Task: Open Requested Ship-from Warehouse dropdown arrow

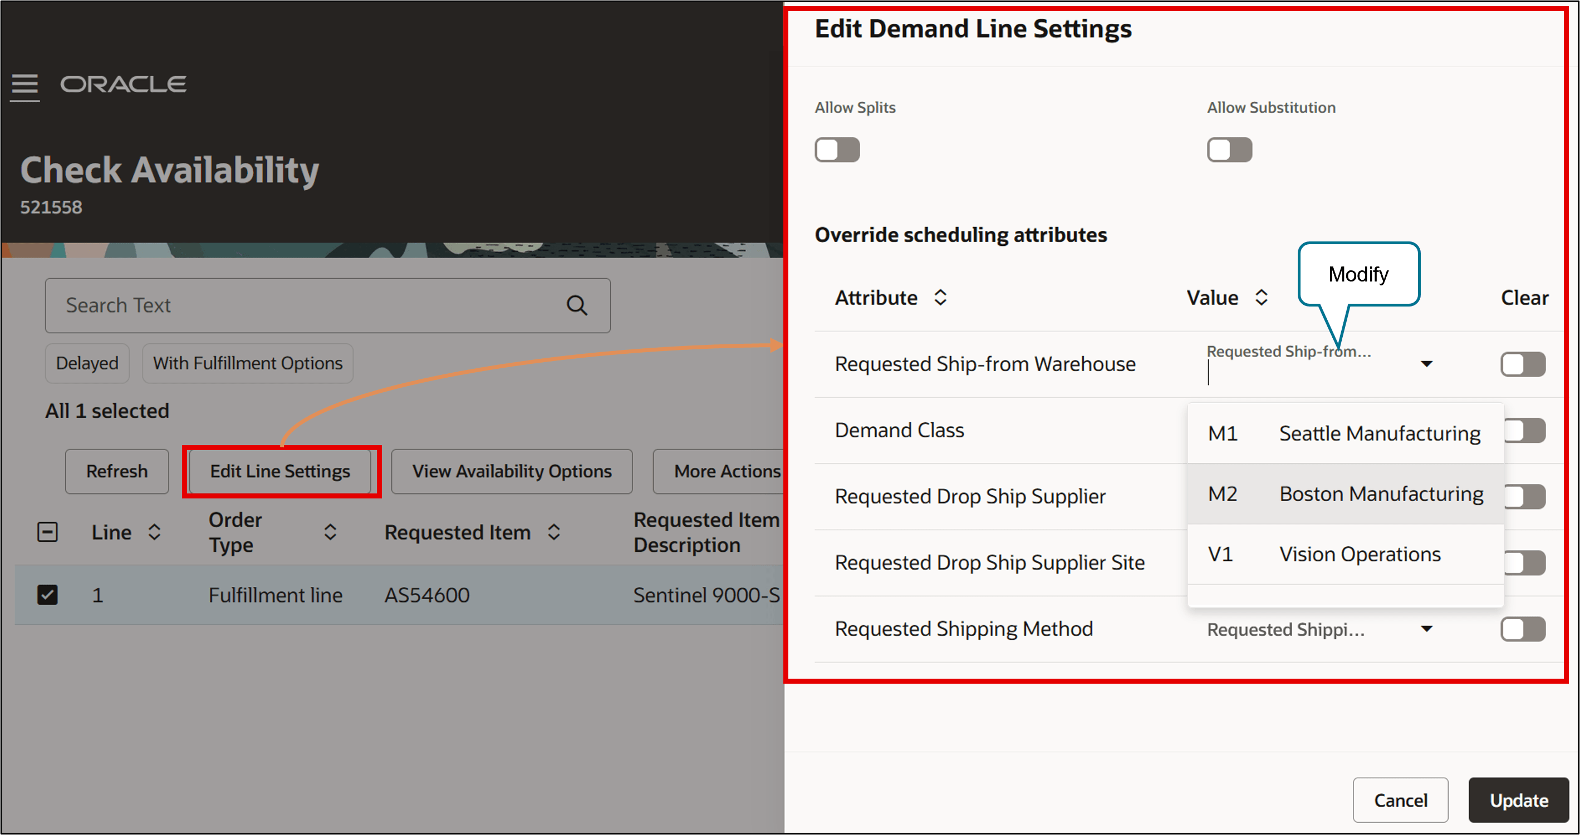Action: click(1427, 364)
